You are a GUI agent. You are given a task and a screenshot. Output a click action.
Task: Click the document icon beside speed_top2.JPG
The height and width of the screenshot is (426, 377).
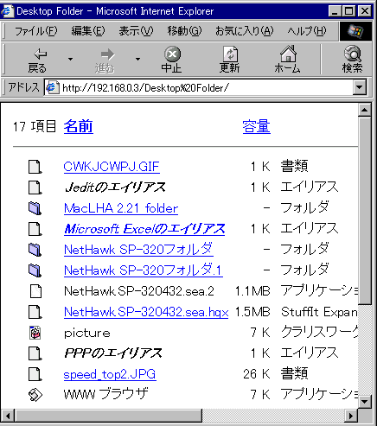click(35, 374)
